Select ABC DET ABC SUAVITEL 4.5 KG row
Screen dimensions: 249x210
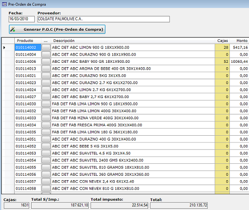point(125,153)
